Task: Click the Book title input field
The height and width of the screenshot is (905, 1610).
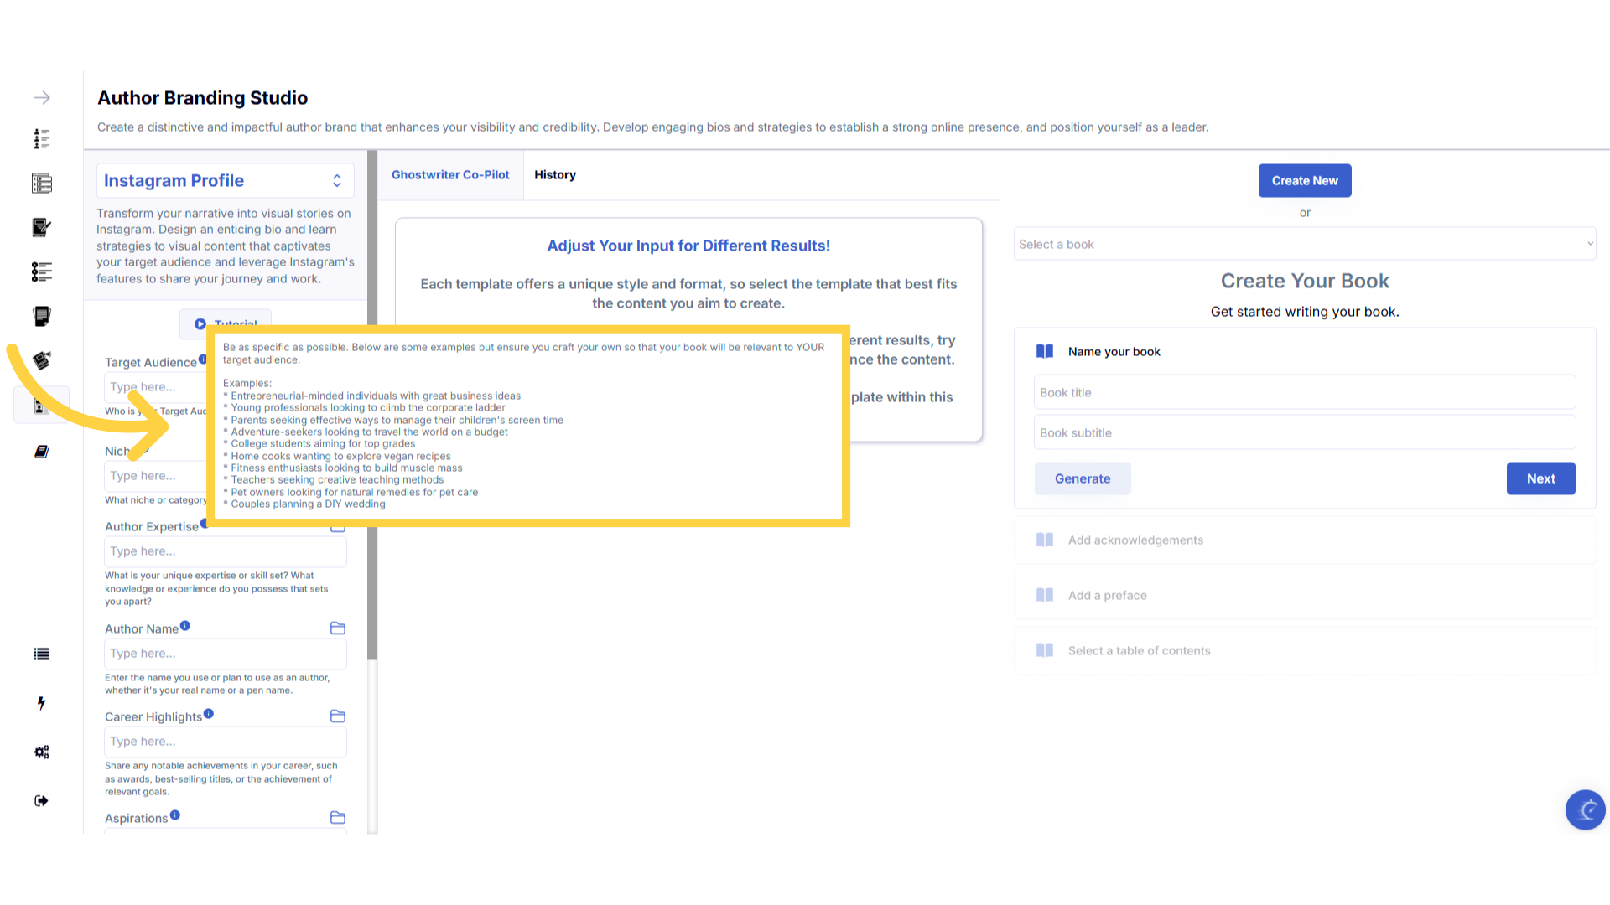Action: point(1304,392)
